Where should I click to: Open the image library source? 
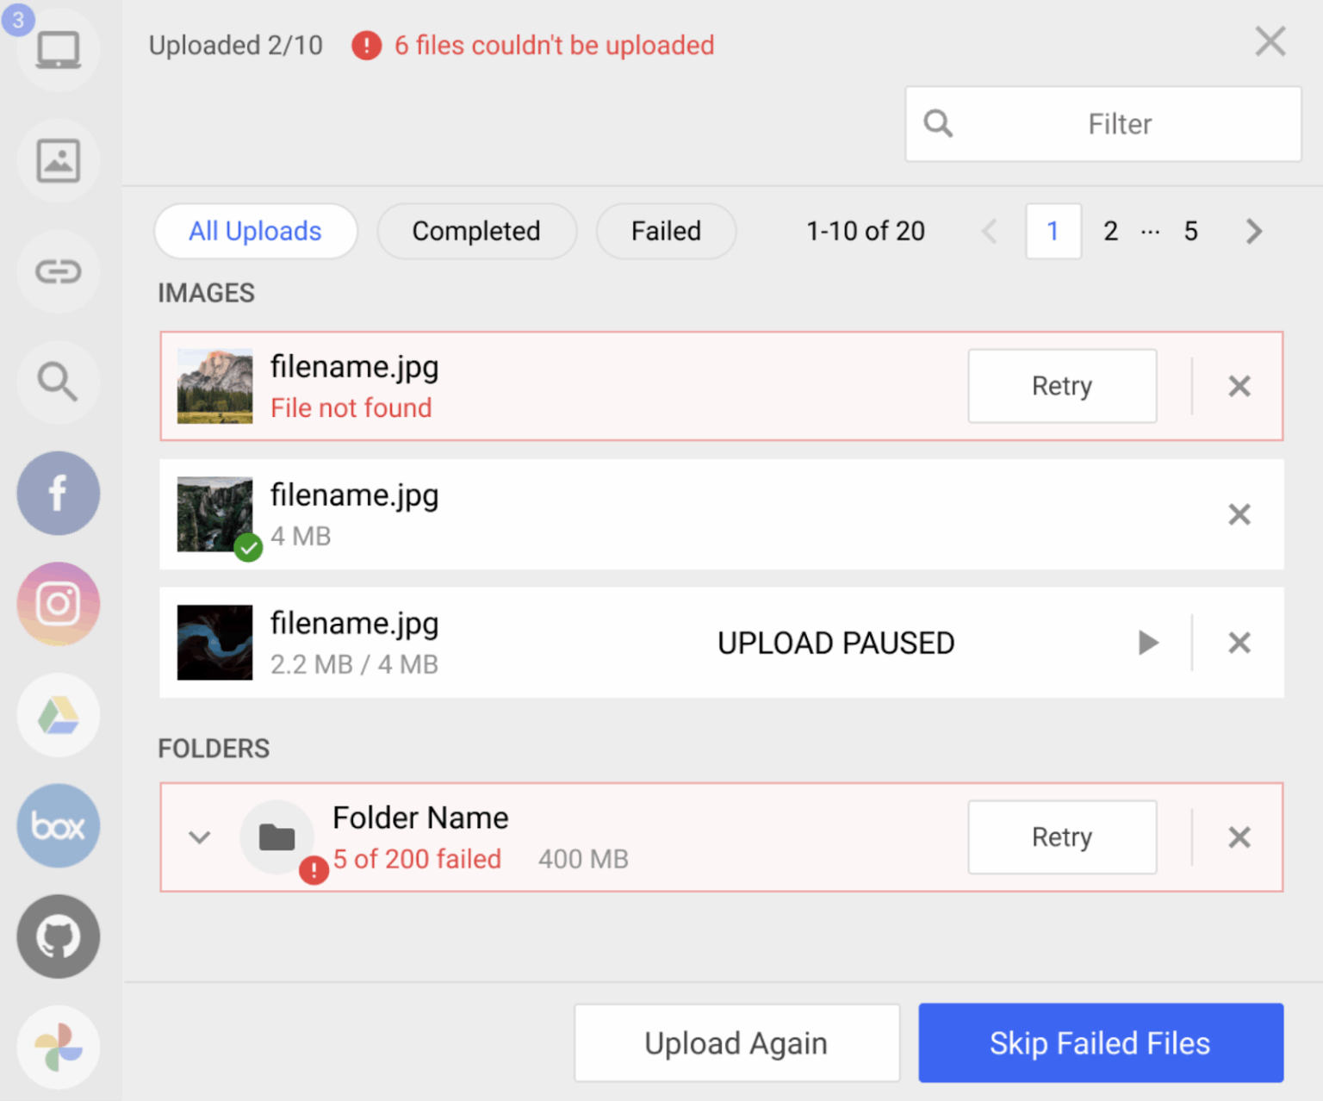click(x=58, y=160)
